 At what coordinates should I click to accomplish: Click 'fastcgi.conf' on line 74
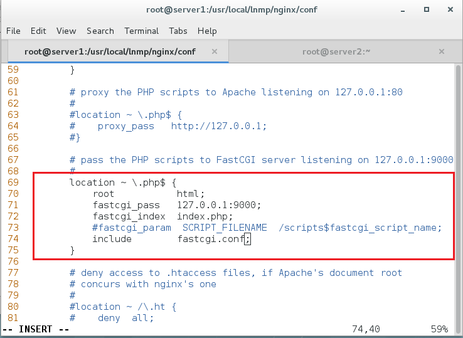point(210,239)
